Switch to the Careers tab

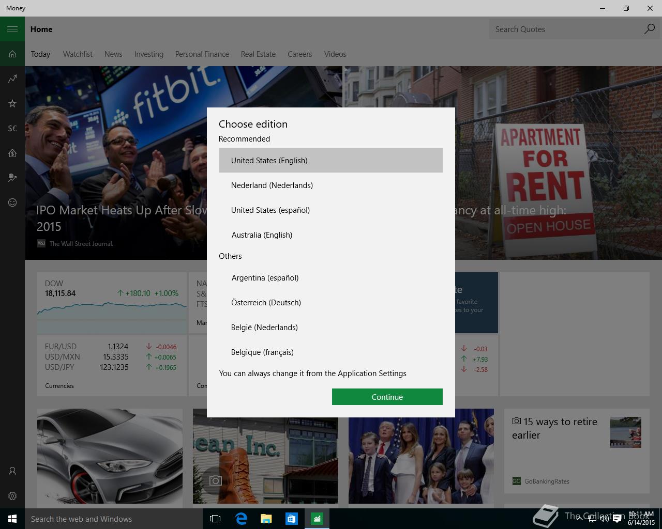[299, 54]
